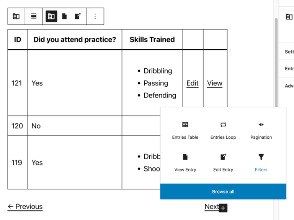Add an Edit Entry block

223,162
